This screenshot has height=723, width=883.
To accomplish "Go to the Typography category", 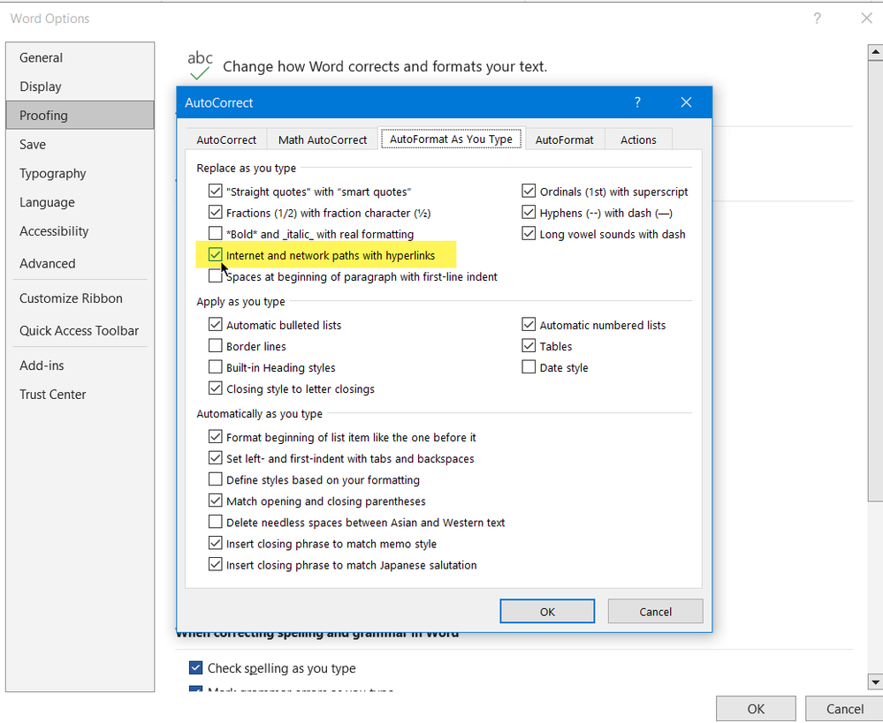I will click(80, 173).
